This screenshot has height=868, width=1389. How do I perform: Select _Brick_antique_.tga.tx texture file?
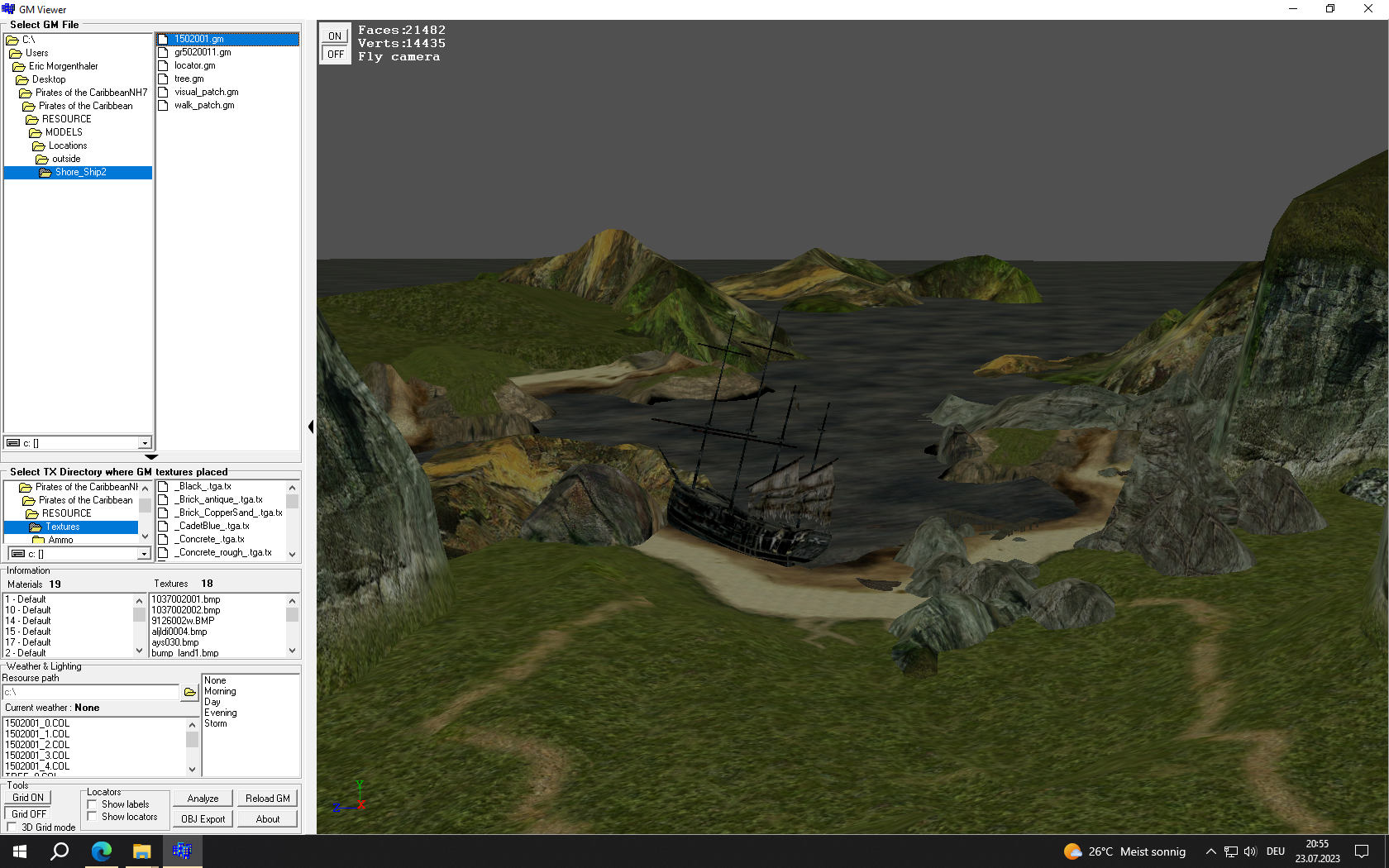click(218, 499)
